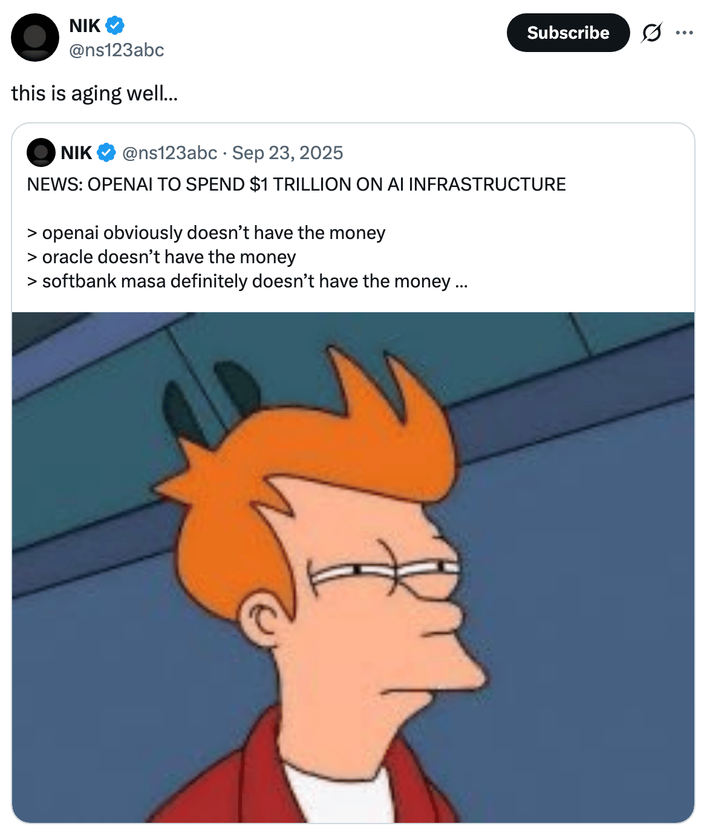The width and height of the screenshot is (704, 835).
Task: Click the blue verified badge beside NIK
Action: [x=115, y=25]
